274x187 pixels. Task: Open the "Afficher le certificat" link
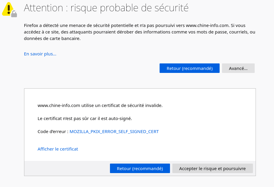[58, 149]
